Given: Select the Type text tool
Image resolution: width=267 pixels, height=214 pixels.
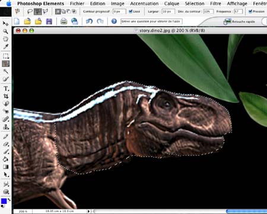Looking at the screenshot, I should 6,89.
